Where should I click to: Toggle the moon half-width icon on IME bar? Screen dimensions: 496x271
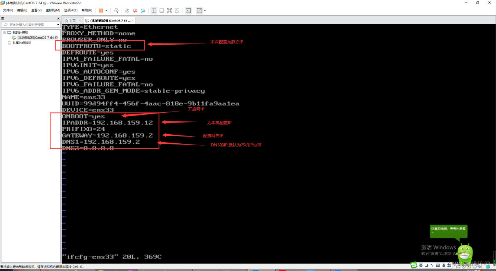tap(427, 266)
